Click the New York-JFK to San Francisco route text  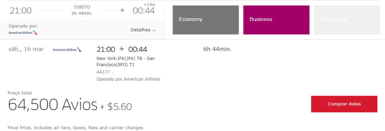click(125, 62)
